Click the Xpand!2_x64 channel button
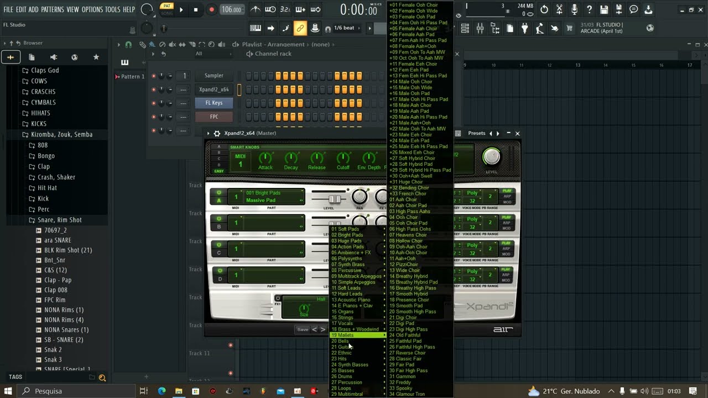The height and width of the screenshot is (398, 708). [x=214, y=90]
